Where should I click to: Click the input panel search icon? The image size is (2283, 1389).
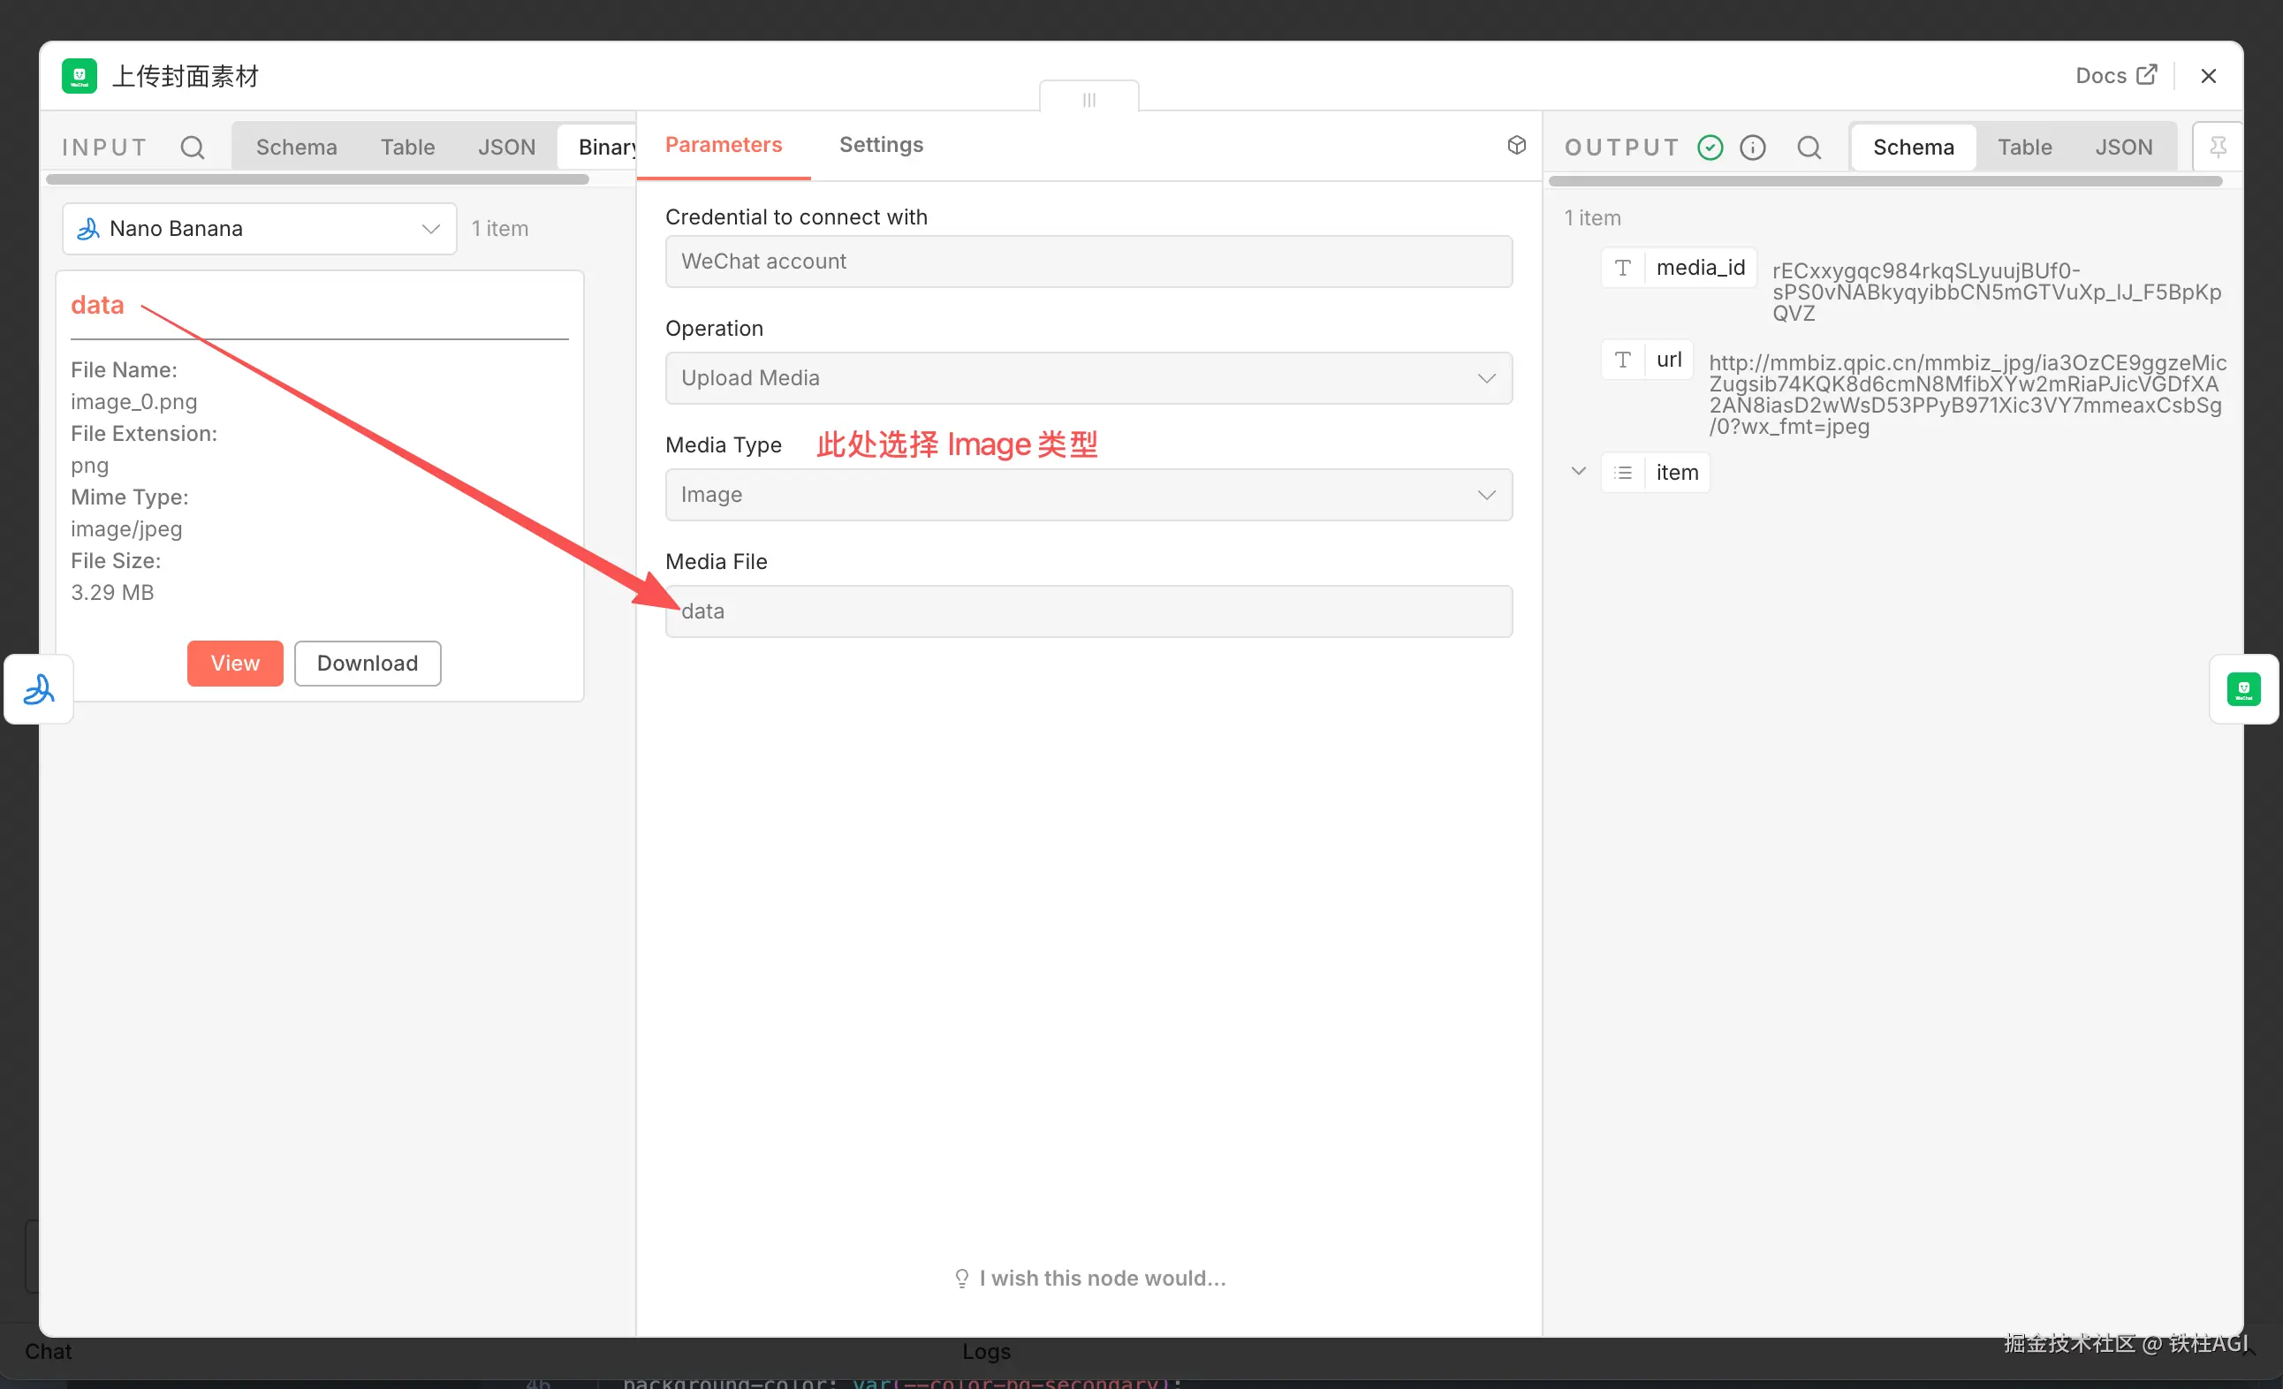[192, 148]
